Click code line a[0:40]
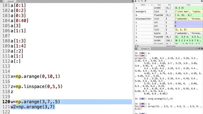This screenshot has height=114, width=203. [x=19, y=21]
